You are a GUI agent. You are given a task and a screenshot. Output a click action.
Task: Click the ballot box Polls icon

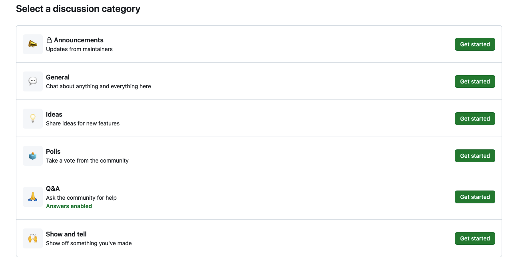click(33, 156)
